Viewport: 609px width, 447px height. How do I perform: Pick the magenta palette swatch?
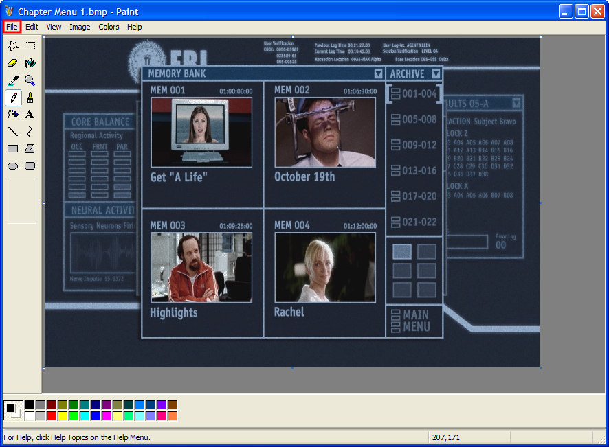106,416
